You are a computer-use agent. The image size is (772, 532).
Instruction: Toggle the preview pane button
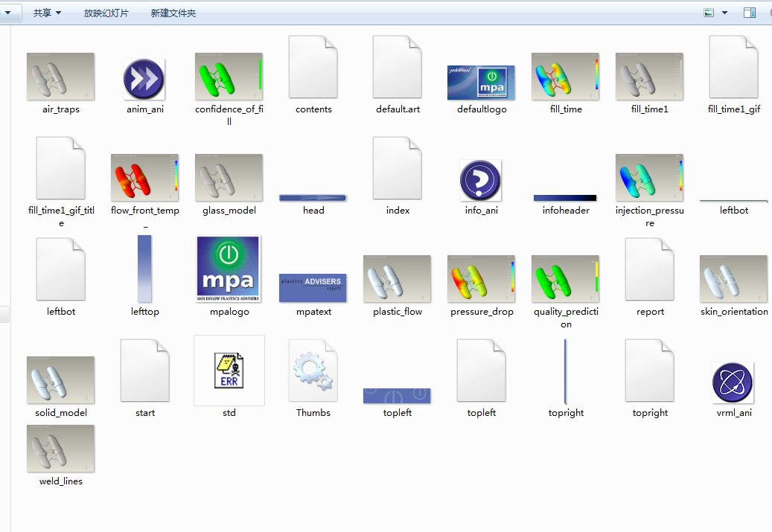point(750,13)
